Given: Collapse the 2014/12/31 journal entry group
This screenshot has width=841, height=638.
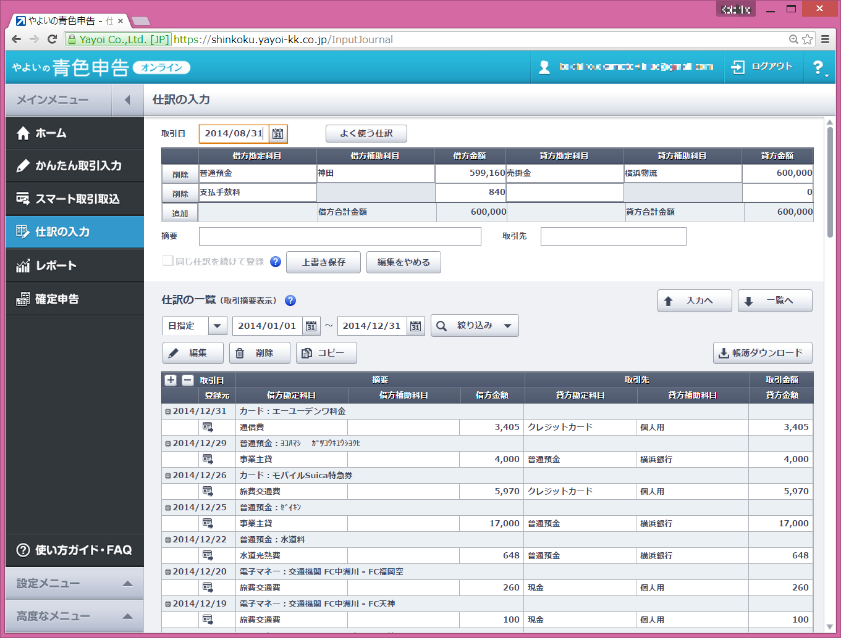Looking at the screenshot, I should 167,412.
